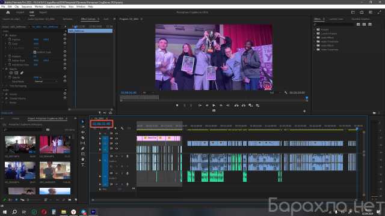Open the Blend Mode dropdown
The image size is (385, 216).
46,82
